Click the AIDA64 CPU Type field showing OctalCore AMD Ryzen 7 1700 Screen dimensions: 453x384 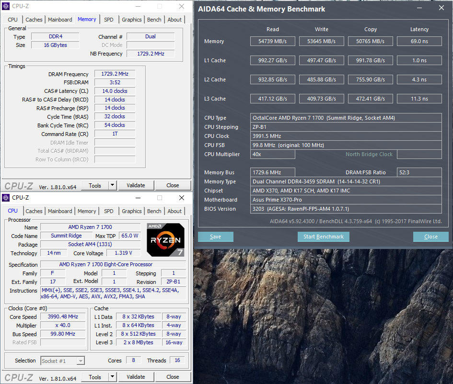(346, 118)
